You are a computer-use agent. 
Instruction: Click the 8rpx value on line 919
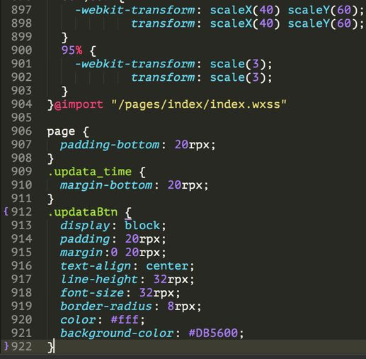pyautogui.click(x=181, y=306)
